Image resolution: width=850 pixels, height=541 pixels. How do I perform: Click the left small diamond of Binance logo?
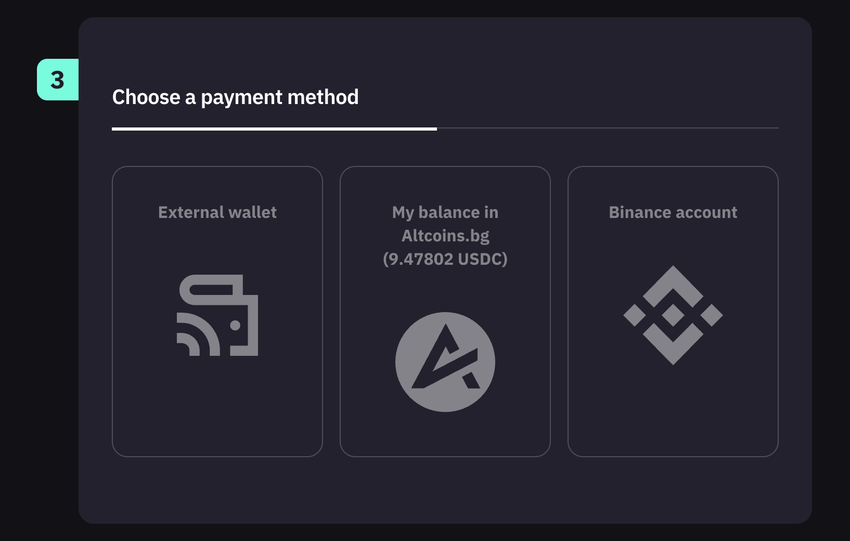point(635,315)
